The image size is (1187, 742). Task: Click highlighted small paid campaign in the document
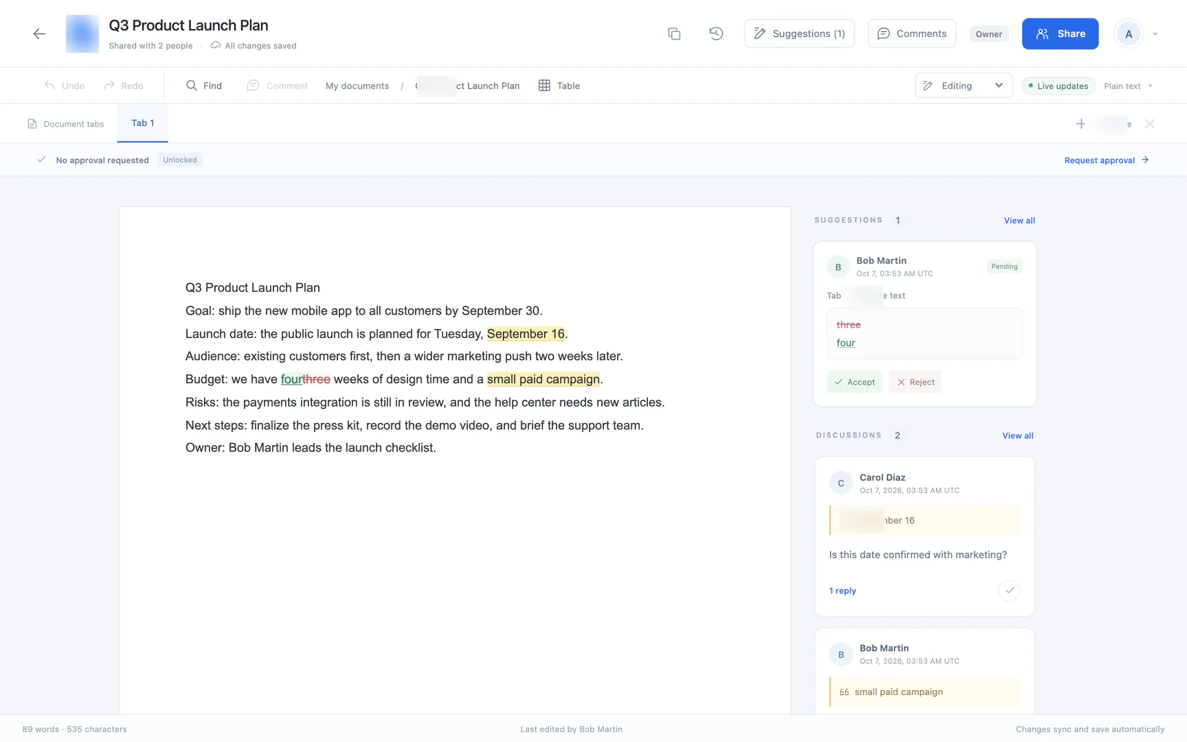(x=543, y=379)
